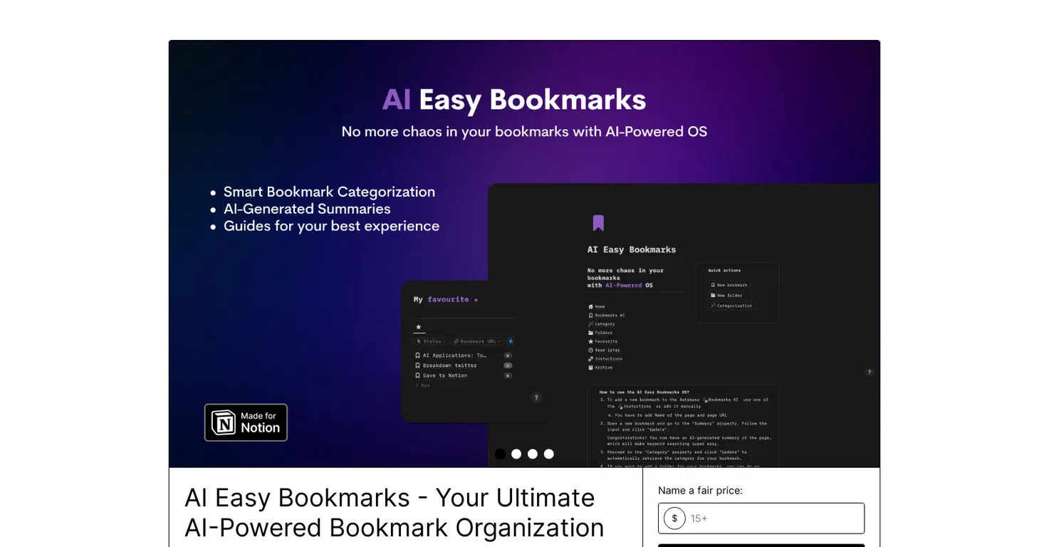
Task: Click the Made for Notion badge
Action: pyautogui.click(x=246, y=422)
